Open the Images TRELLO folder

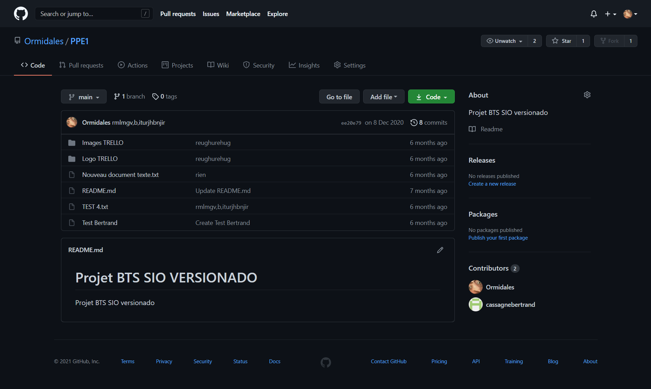pos(102,142)
